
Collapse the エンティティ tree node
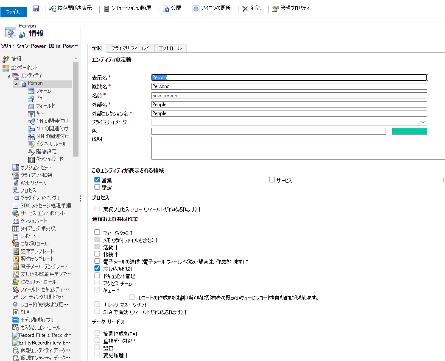[9, 76]
